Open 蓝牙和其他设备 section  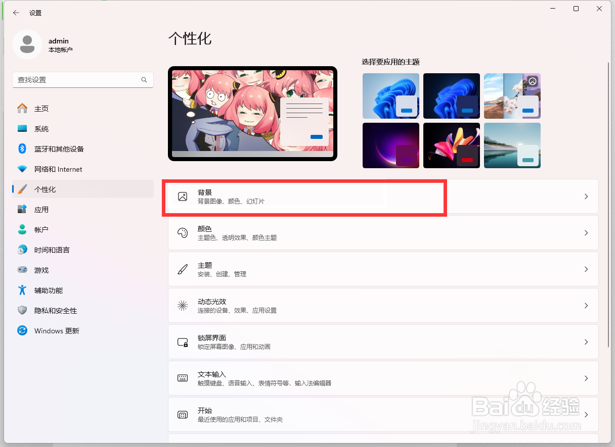(83, 149)
